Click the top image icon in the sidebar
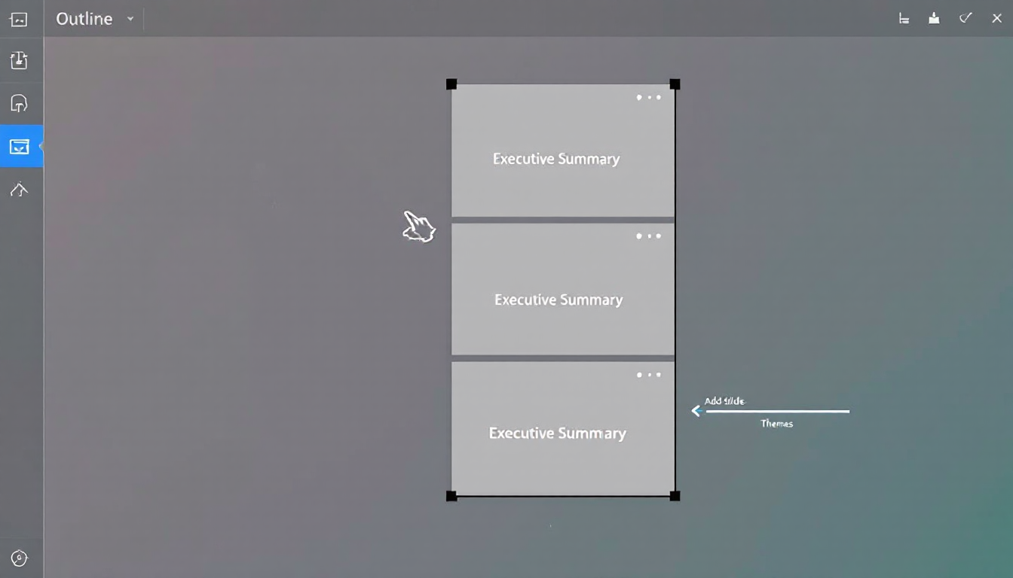The image size is (1013, 578). (x=19, y=20)
